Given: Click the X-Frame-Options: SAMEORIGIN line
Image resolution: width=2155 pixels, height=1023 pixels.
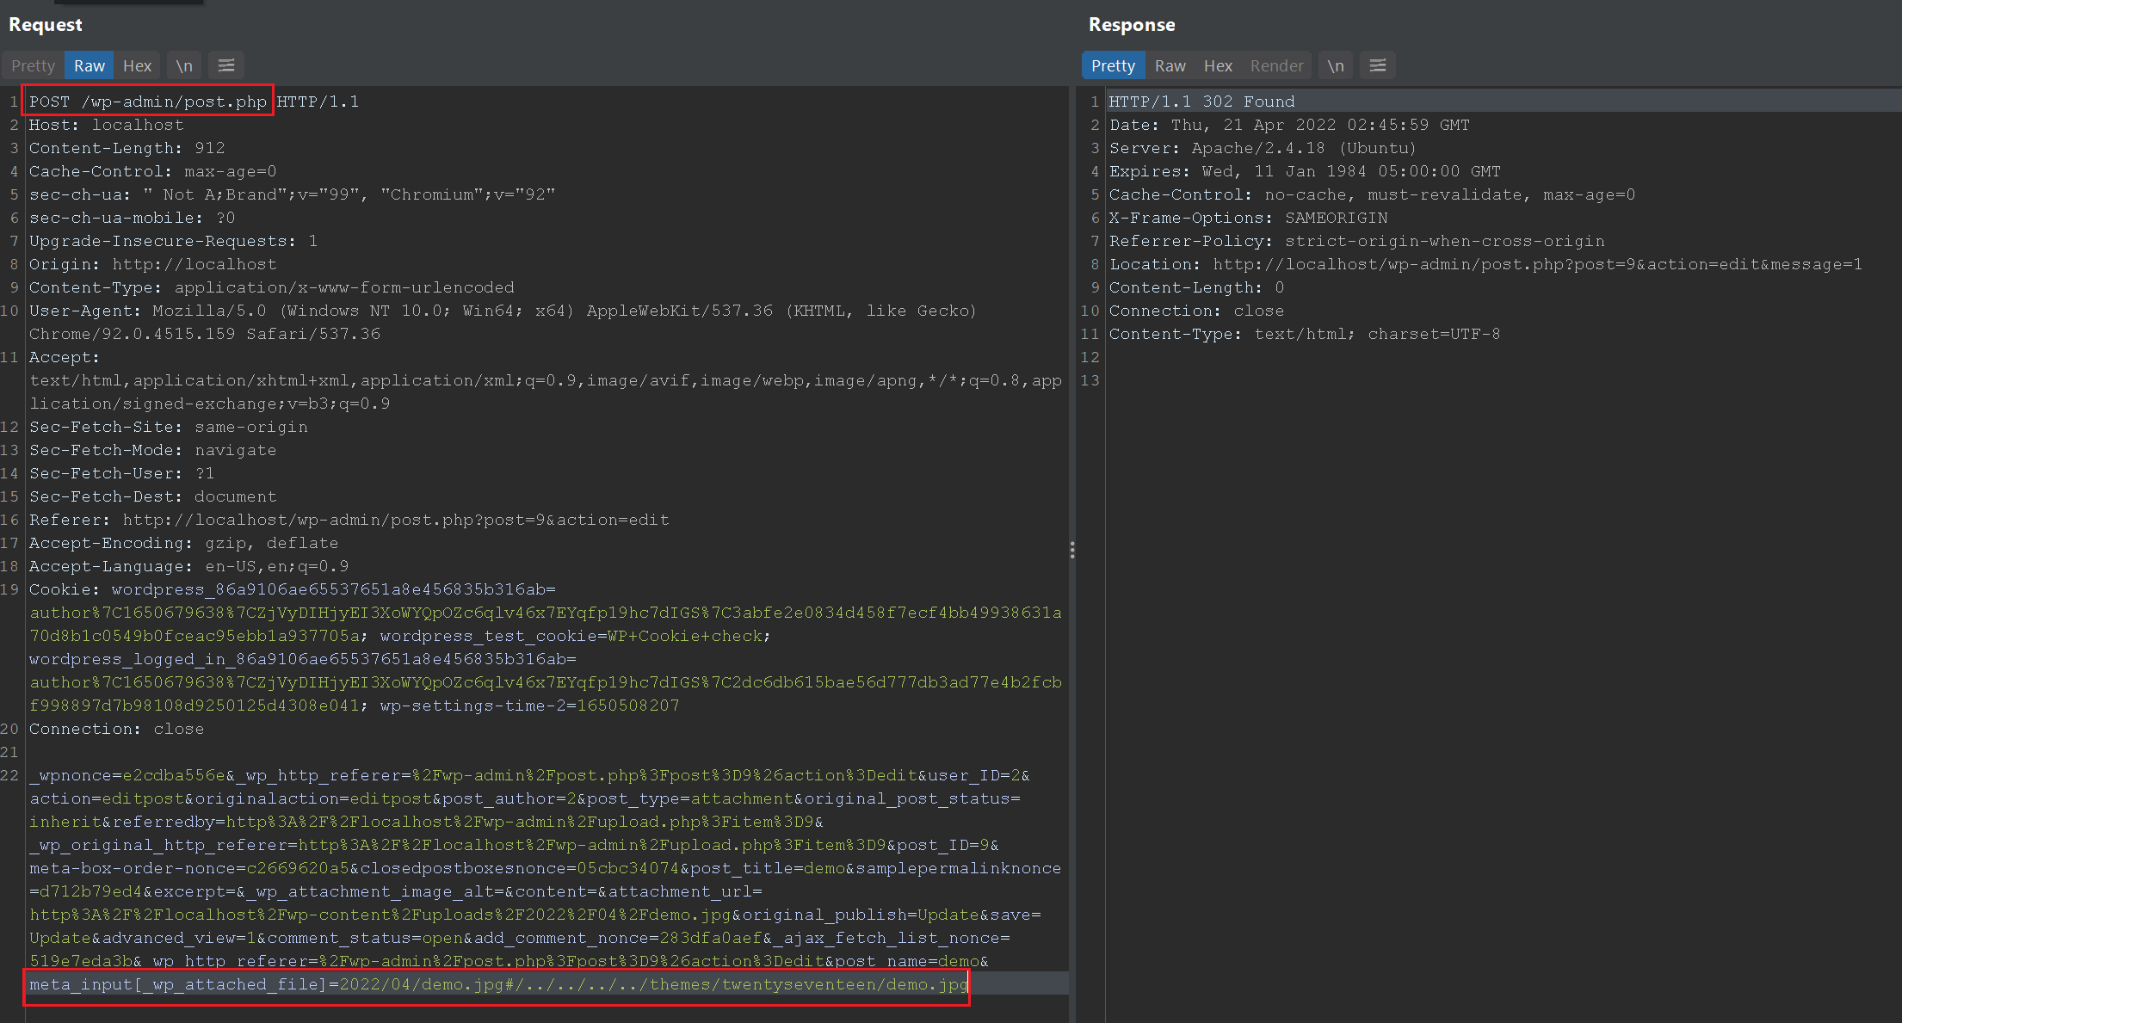Looking at the screenshot, I should [x=1248, y=218].
